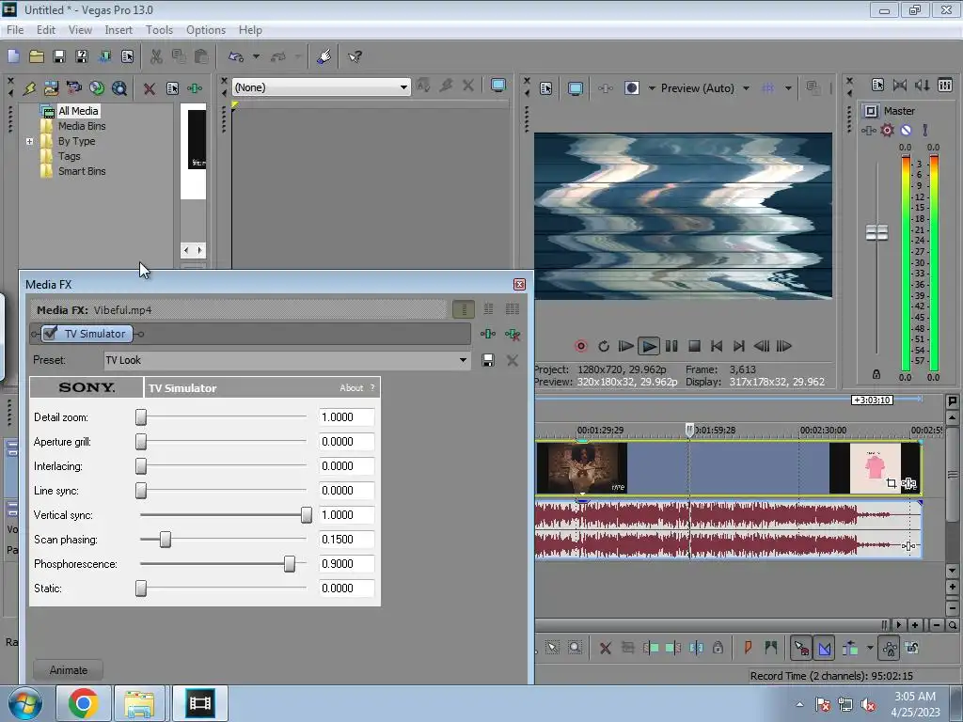This screenshot has height=722, width=963.
Task: Click the Interactive Tutorials hand icon
Action: pyautogui.click(x=324, y=56)
